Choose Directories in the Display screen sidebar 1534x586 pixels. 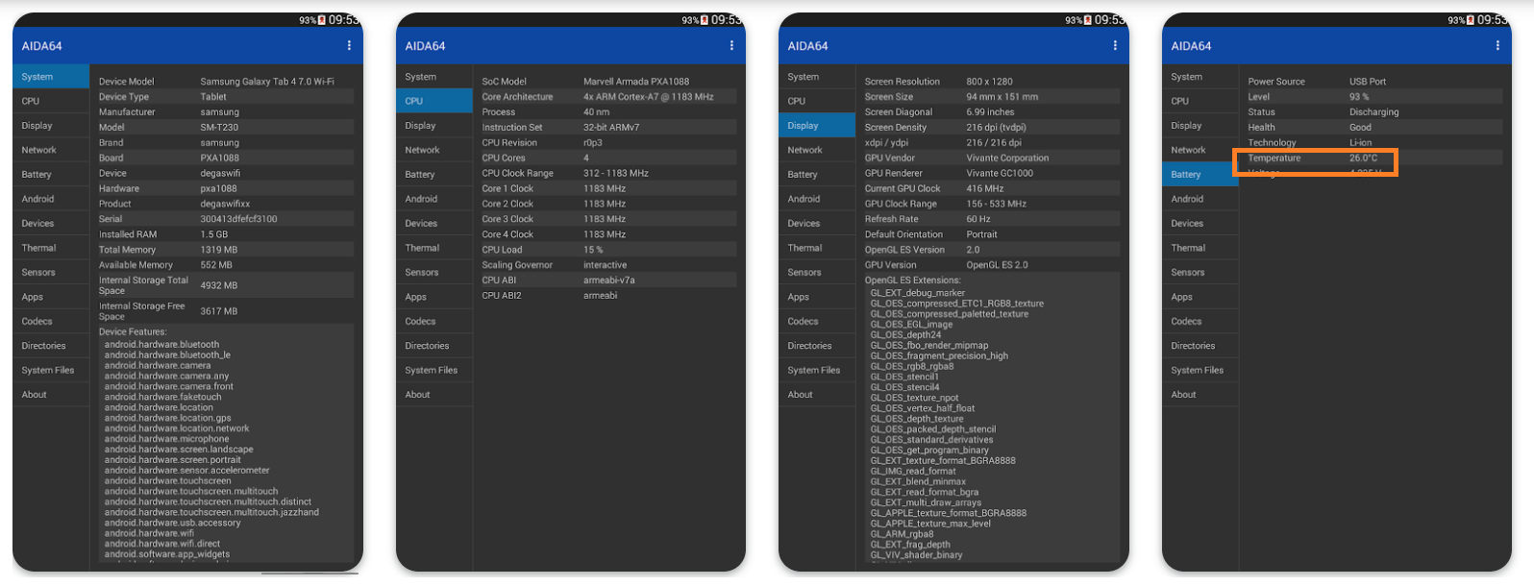coord(817,346)
